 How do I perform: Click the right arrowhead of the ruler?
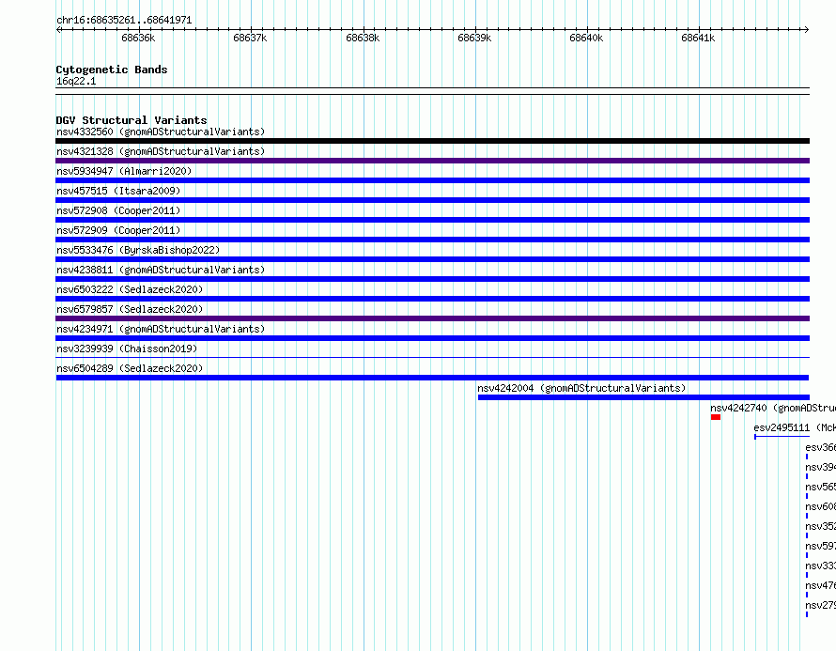(x=806, y=29)
